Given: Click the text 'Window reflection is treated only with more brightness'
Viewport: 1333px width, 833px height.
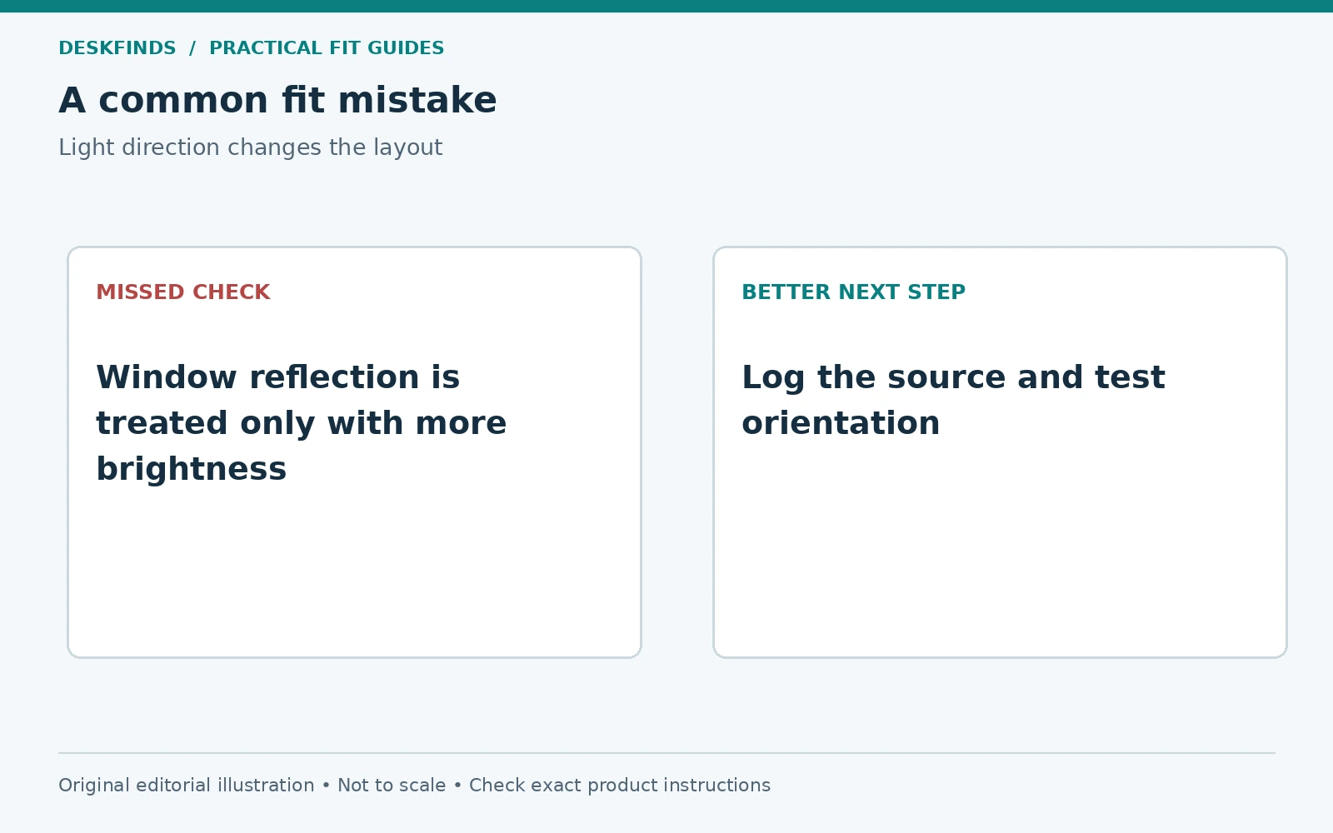Looking at the screenshot, I should coord(301,423).
